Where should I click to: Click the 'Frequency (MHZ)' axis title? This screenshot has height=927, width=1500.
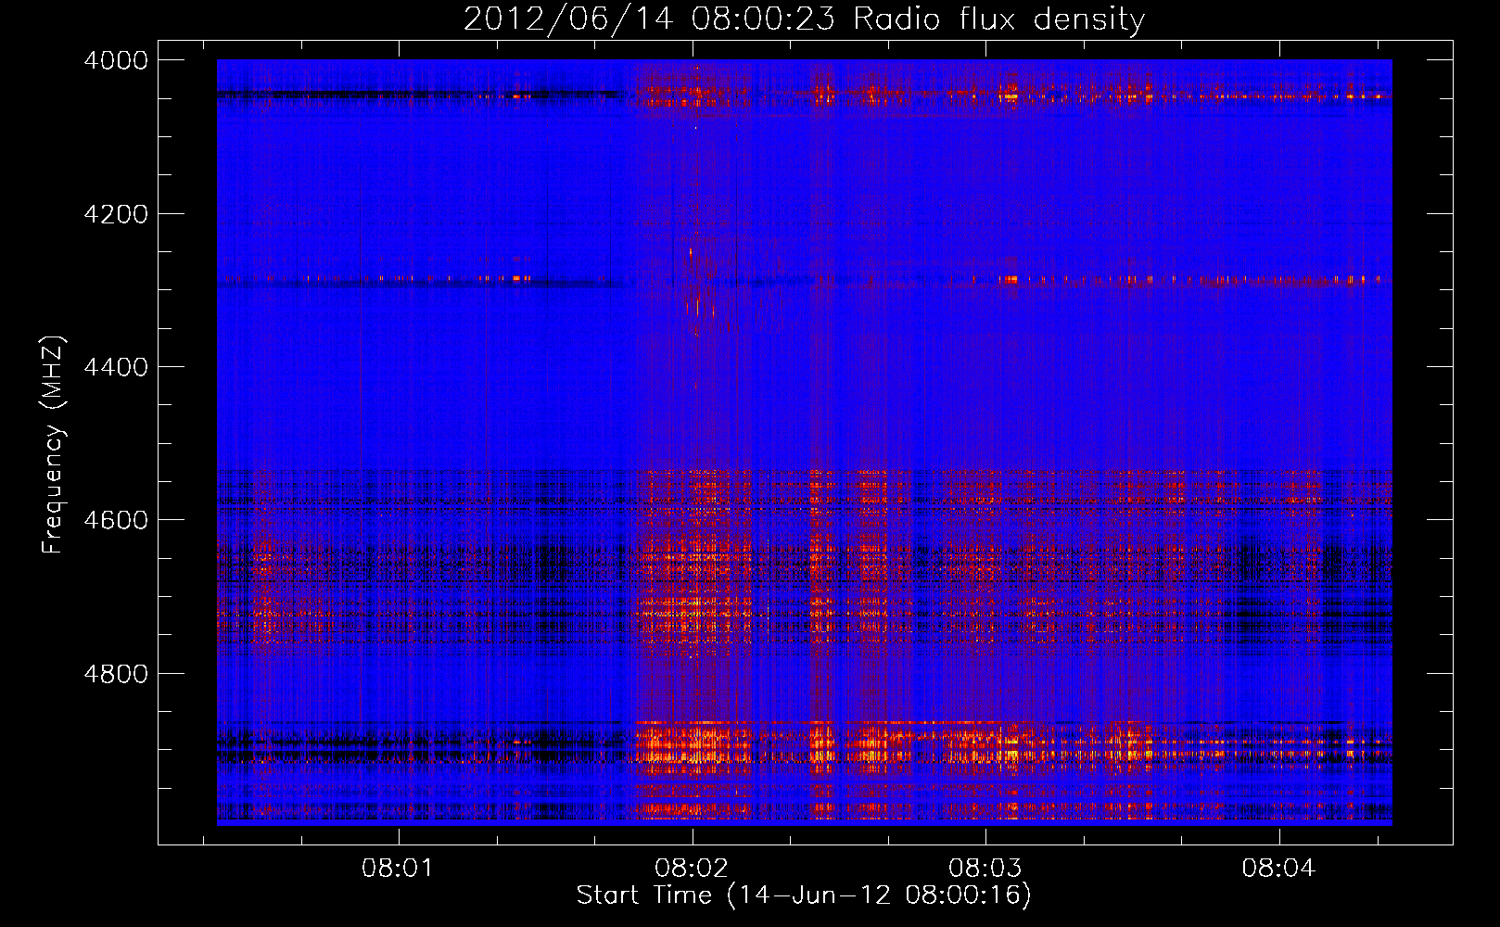pyautogui.click(x=54, y=445)
